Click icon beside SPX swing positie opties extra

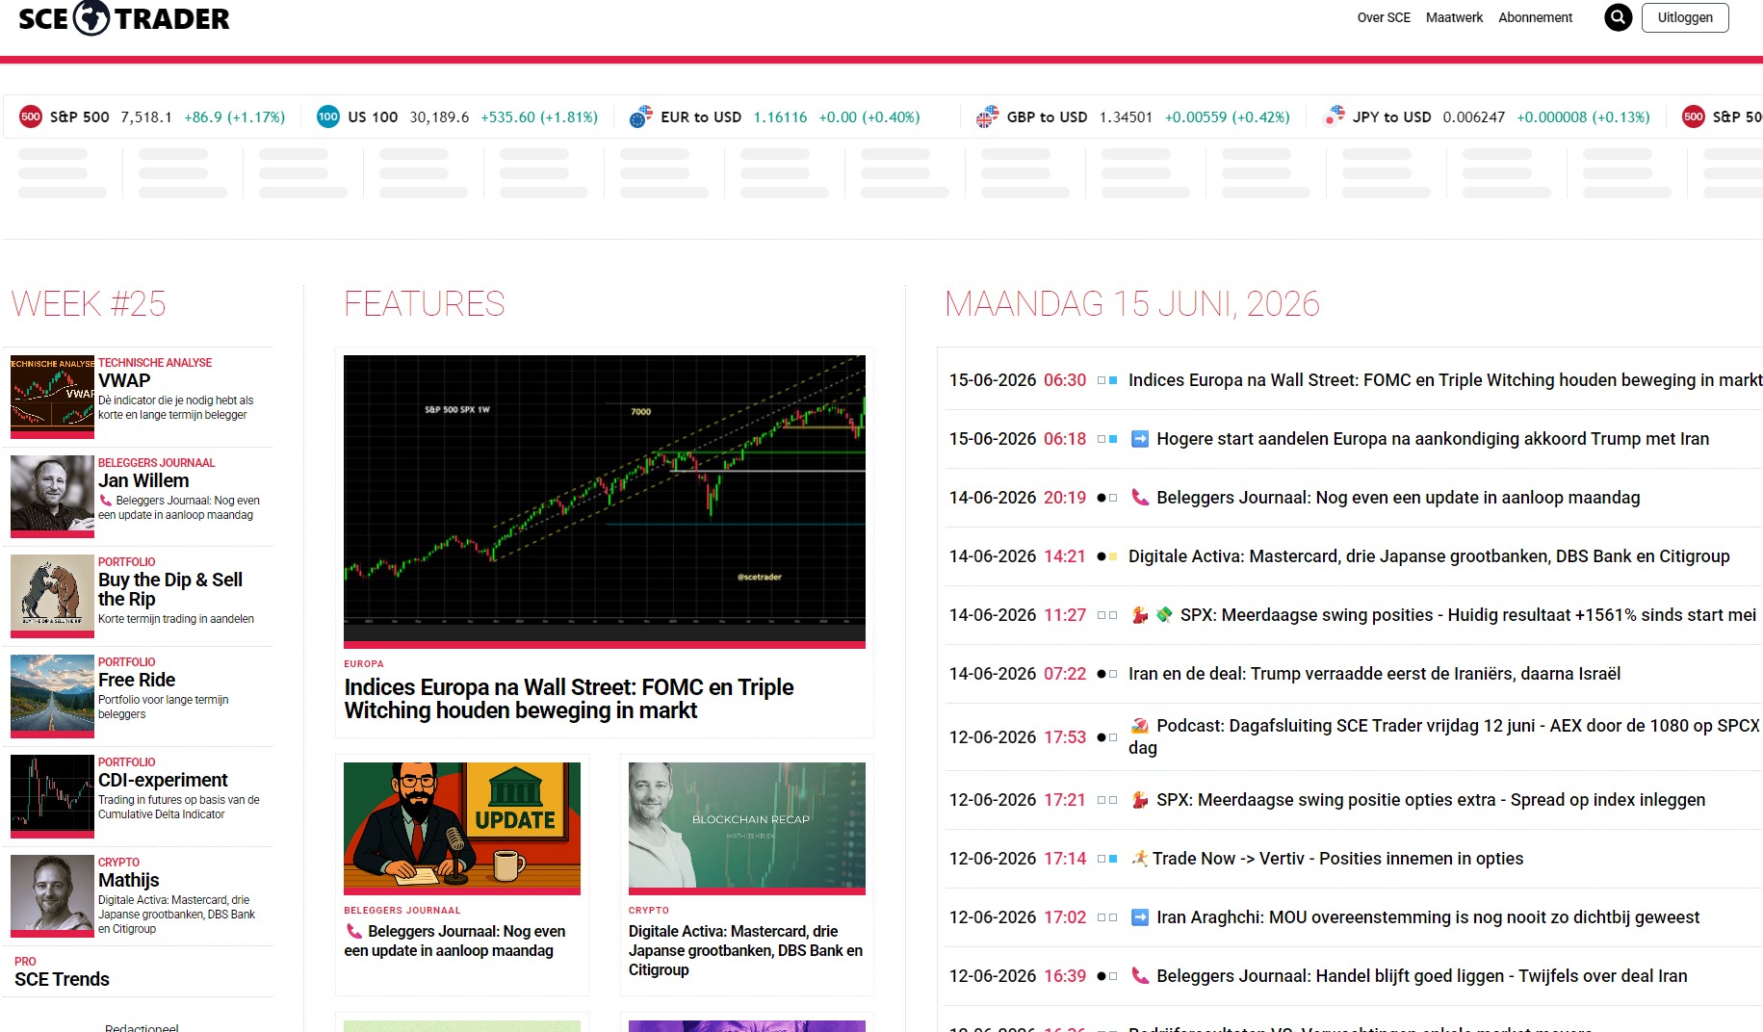(1139, 800)
